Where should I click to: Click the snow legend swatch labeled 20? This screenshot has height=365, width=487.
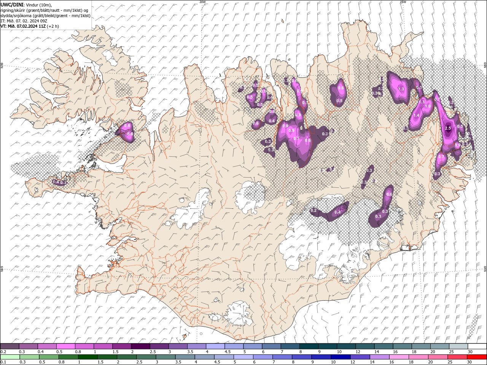click(x=439, y=346)
